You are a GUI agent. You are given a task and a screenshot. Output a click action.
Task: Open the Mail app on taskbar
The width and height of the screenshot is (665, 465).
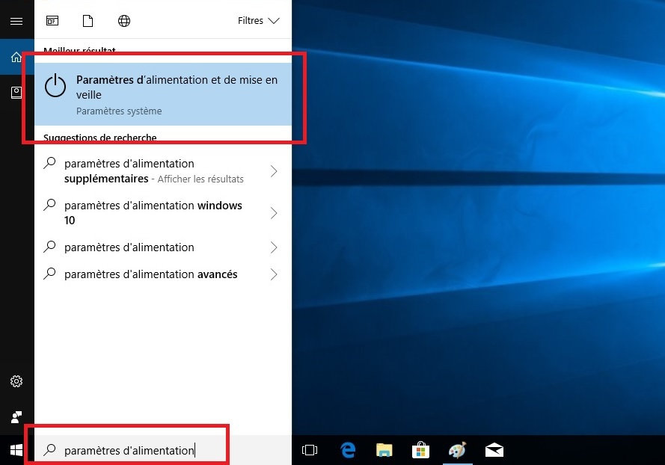(494, 450)
